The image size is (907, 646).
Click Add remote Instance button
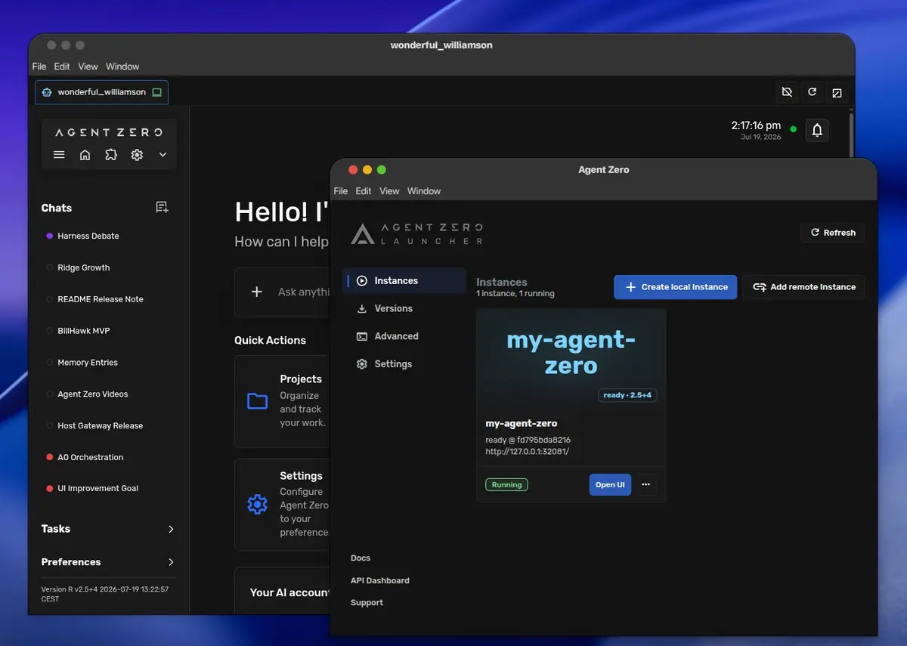click(x=804, y=287)
